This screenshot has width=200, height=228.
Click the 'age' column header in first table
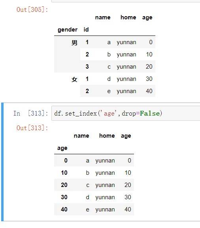pyautogui.click(x=147, y=18)
